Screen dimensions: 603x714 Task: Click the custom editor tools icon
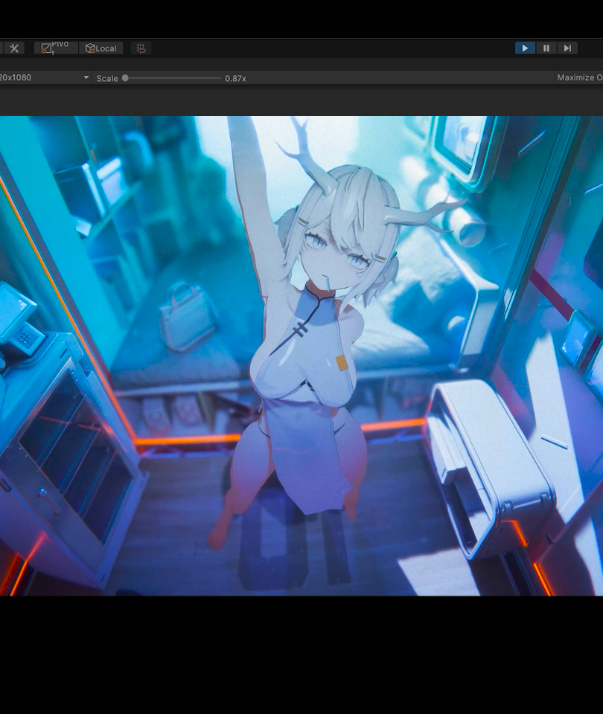coord(14,48)
